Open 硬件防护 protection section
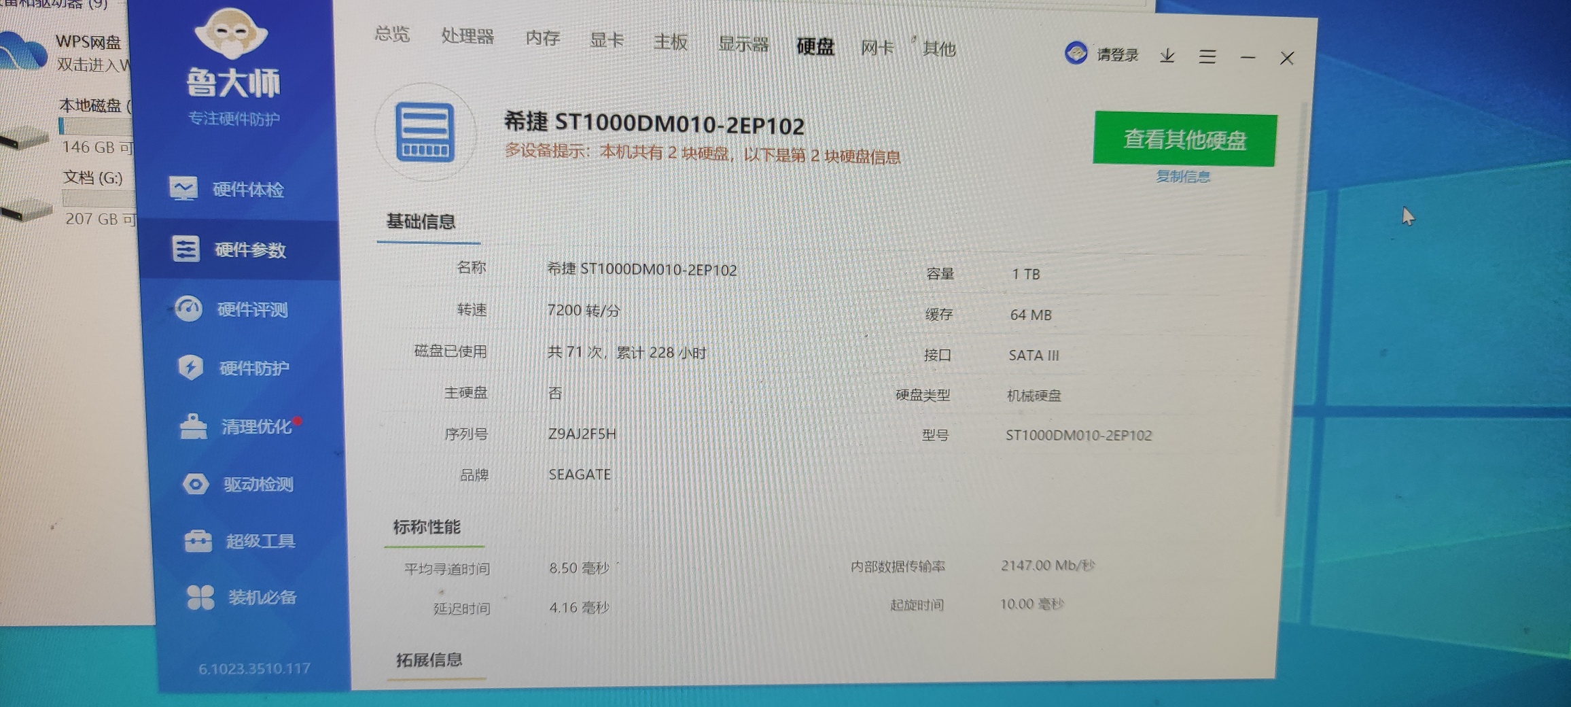Screen dimensions: 1571x707 click(x=234, y=368)
